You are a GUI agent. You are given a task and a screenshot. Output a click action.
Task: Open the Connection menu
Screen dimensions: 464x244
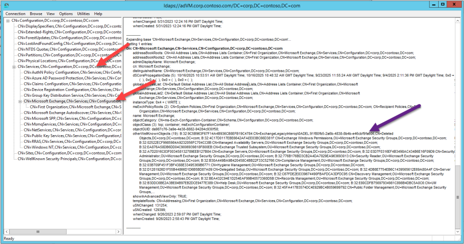tap(15, 14)
